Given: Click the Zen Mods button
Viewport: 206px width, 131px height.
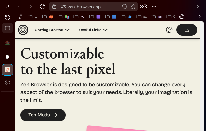Looking at the screenshot, I should pos(43,115).
